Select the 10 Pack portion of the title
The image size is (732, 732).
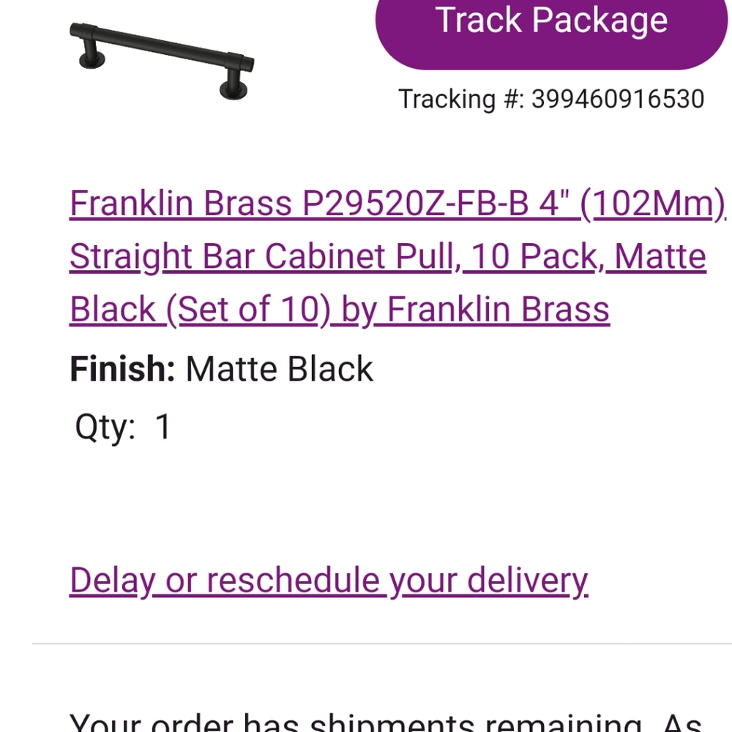[x=534, y=255]
